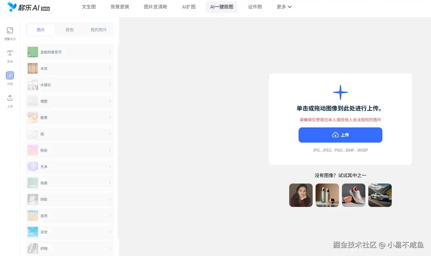The image size is (431, 256).
Task: Switch to the 颜色 tab
Action: click(70, 30)
